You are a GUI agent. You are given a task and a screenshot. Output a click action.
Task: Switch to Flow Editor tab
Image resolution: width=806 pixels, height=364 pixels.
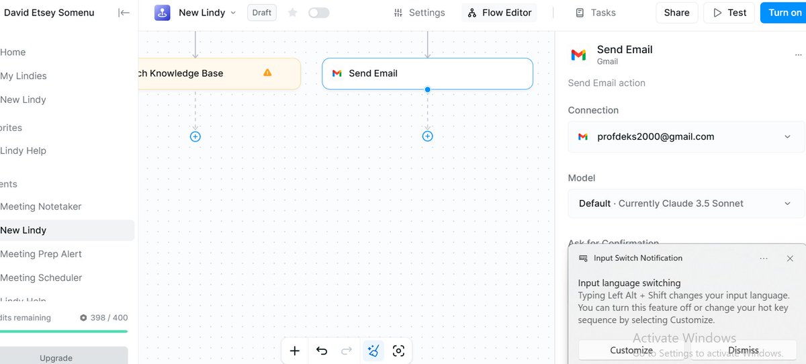pyautogui.click(x=499, y=13)
